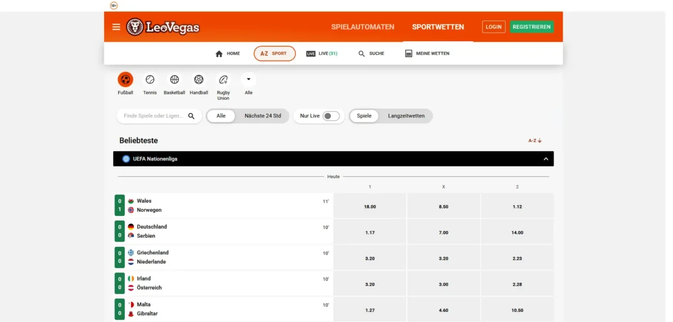Bet on Gibraltar win at 10.50
The width and height of the screenshot is (673, 322).
point(517,310)
